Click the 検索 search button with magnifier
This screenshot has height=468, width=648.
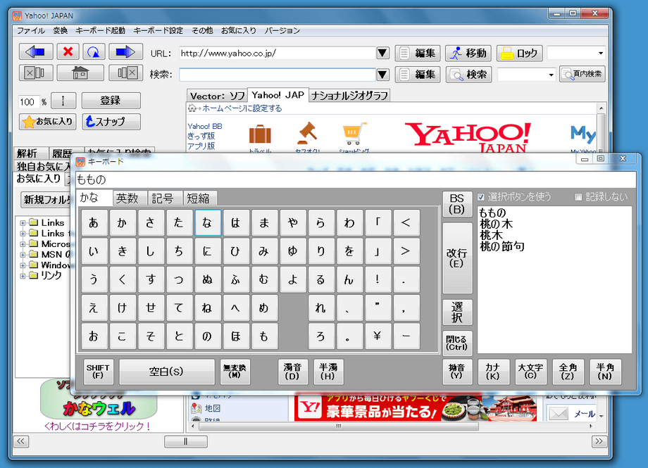[468, 75]
